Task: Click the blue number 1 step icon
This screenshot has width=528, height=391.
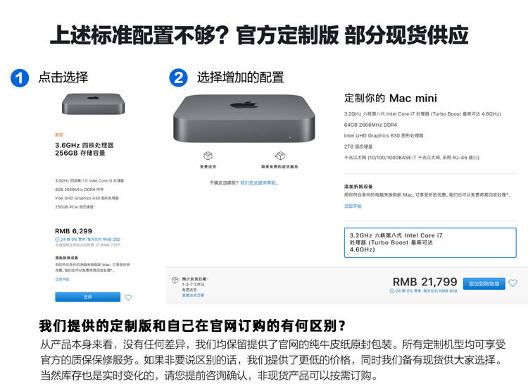Action: tap(20, 78)
